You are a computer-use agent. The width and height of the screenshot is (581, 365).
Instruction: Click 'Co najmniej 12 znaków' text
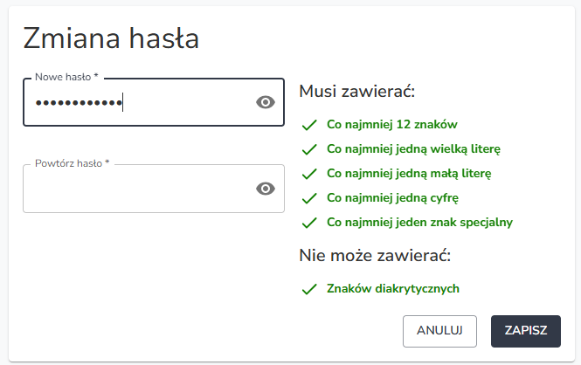pos(392,125)
